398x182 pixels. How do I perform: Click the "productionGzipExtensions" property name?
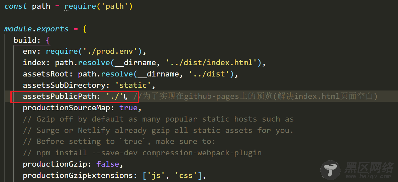coord(78,175)
